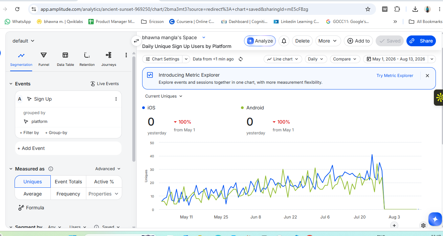
Task: Collapse the Measured as section
Action: 11,169
